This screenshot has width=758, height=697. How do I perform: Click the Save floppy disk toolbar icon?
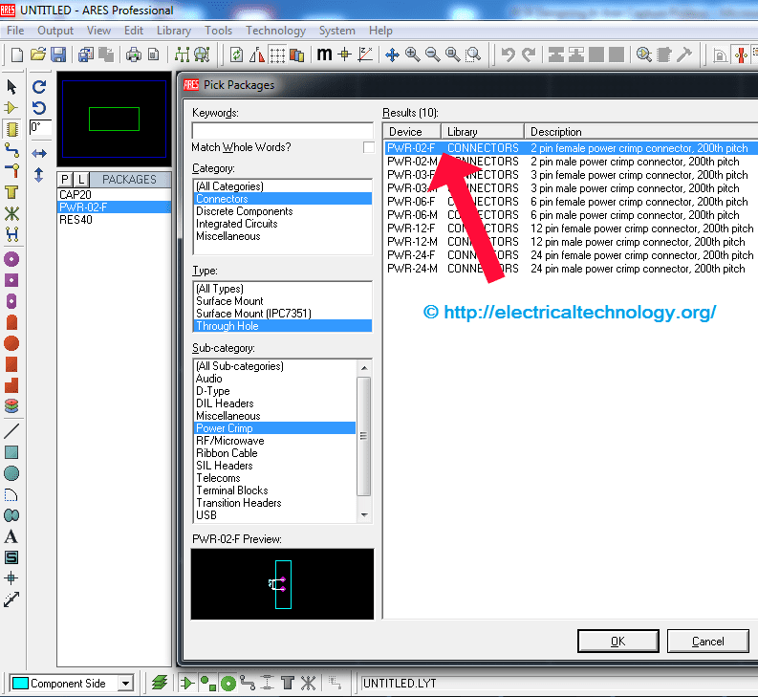(x=58, y=54)
